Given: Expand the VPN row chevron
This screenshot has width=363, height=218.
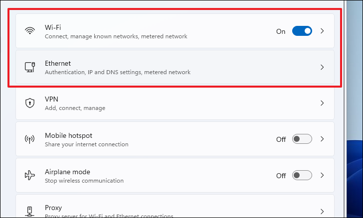Looking at the screenshot, I should point(322,103).
